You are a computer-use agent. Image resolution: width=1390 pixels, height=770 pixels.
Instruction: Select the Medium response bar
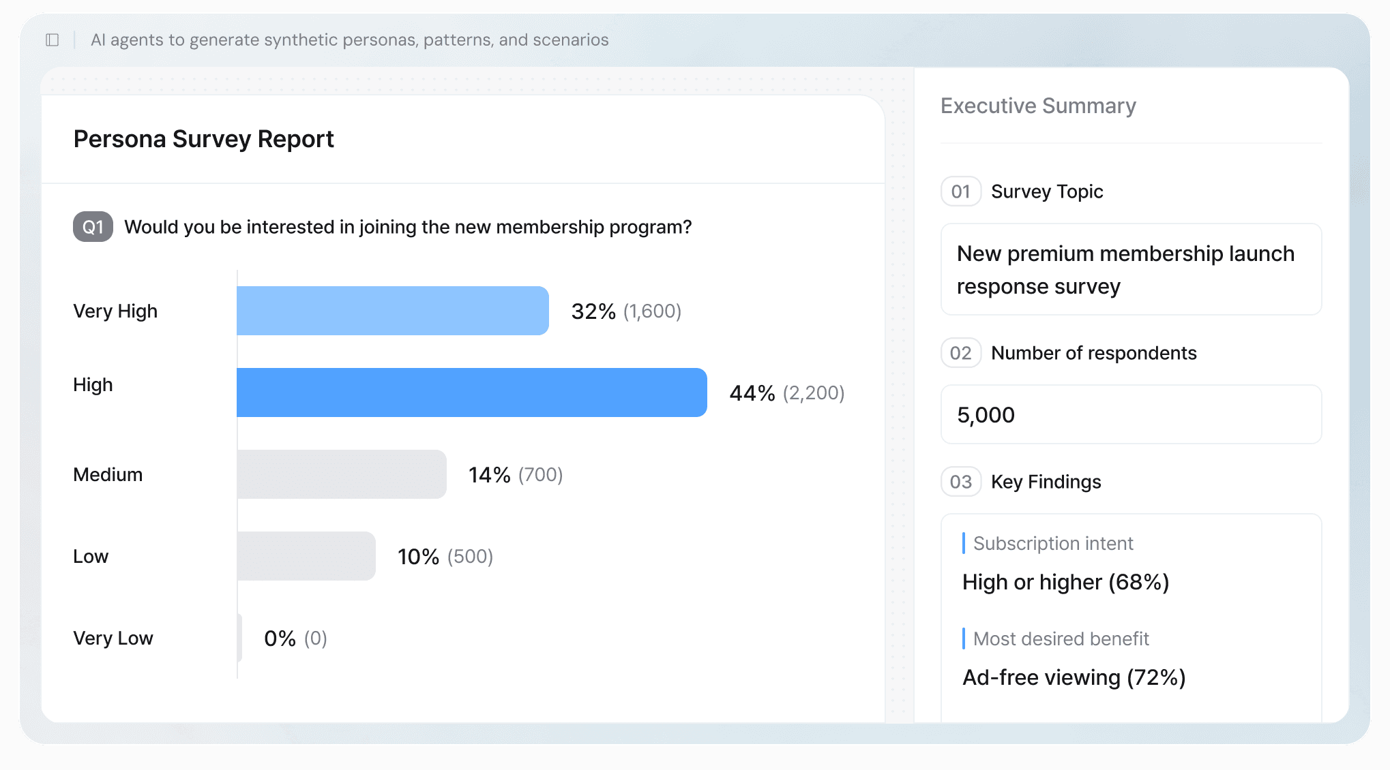coord(341,474)
